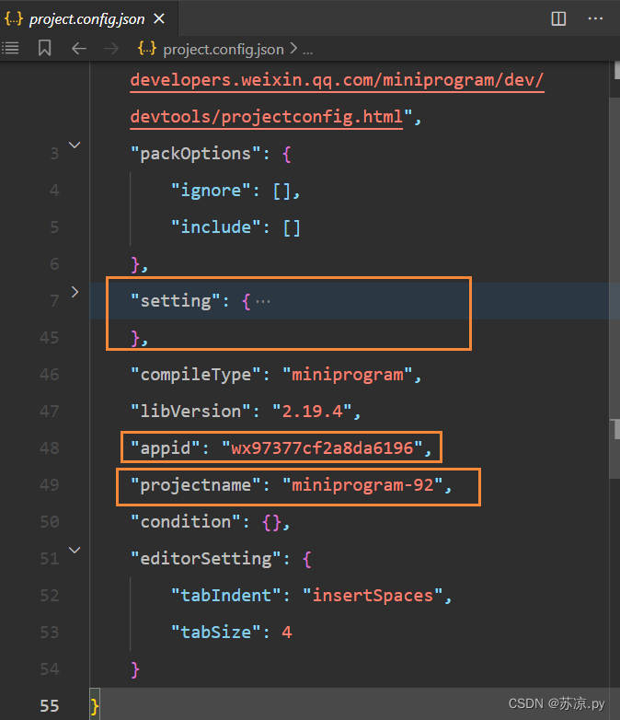Click the "packOptions" key
This screenshot has width=620, height=720.
[x=195, y=154]
